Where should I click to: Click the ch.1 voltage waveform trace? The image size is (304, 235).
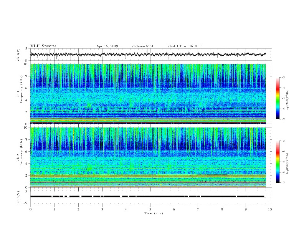pyautogui.click(x=148, y=55)
